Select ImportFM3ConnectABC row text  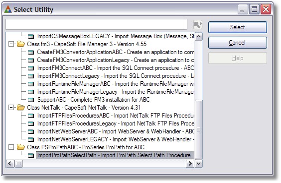point(116,68)
